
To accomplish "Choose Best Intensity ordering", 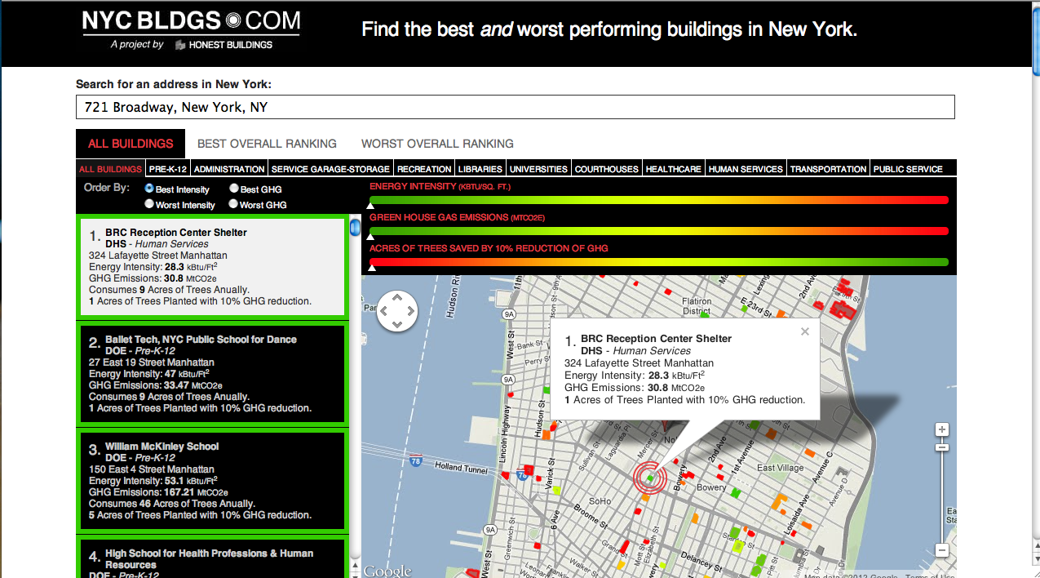I will point(149,189).
